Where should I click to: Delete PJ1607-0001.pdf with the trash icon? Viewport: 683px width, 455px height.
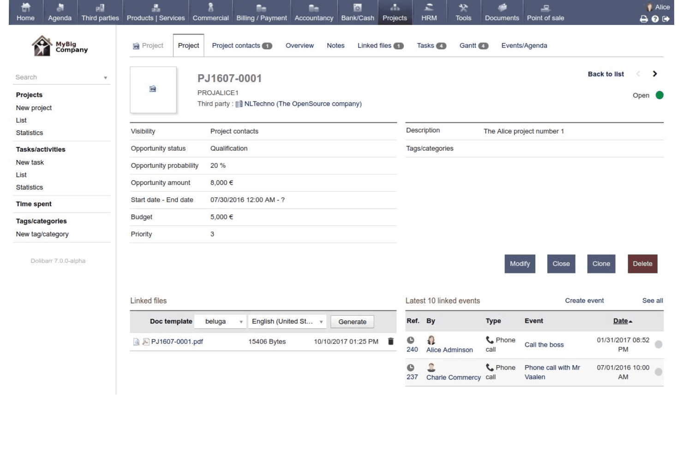click(390, 341)
